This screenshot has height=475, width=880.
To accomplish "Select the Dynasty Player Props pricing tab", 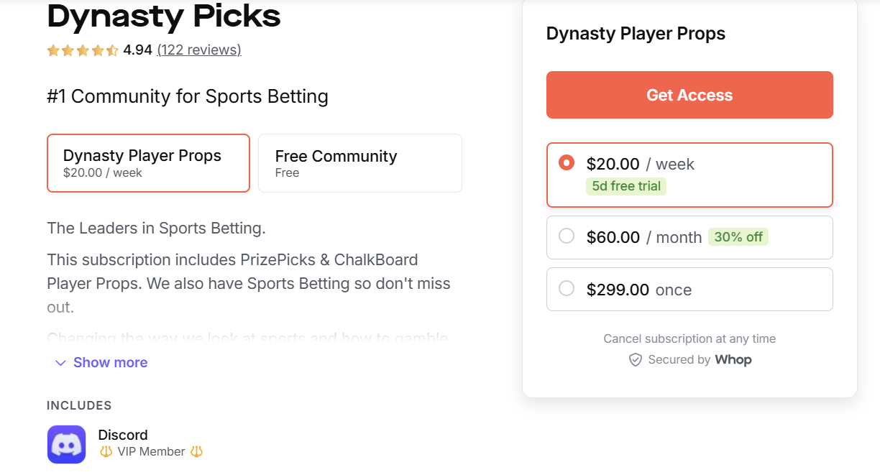I will pos(148,163).
